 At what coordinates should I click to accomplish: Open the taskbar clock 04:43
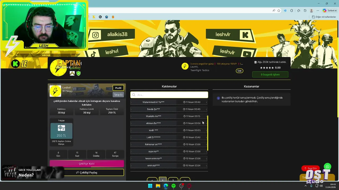(x=333, y=184)
